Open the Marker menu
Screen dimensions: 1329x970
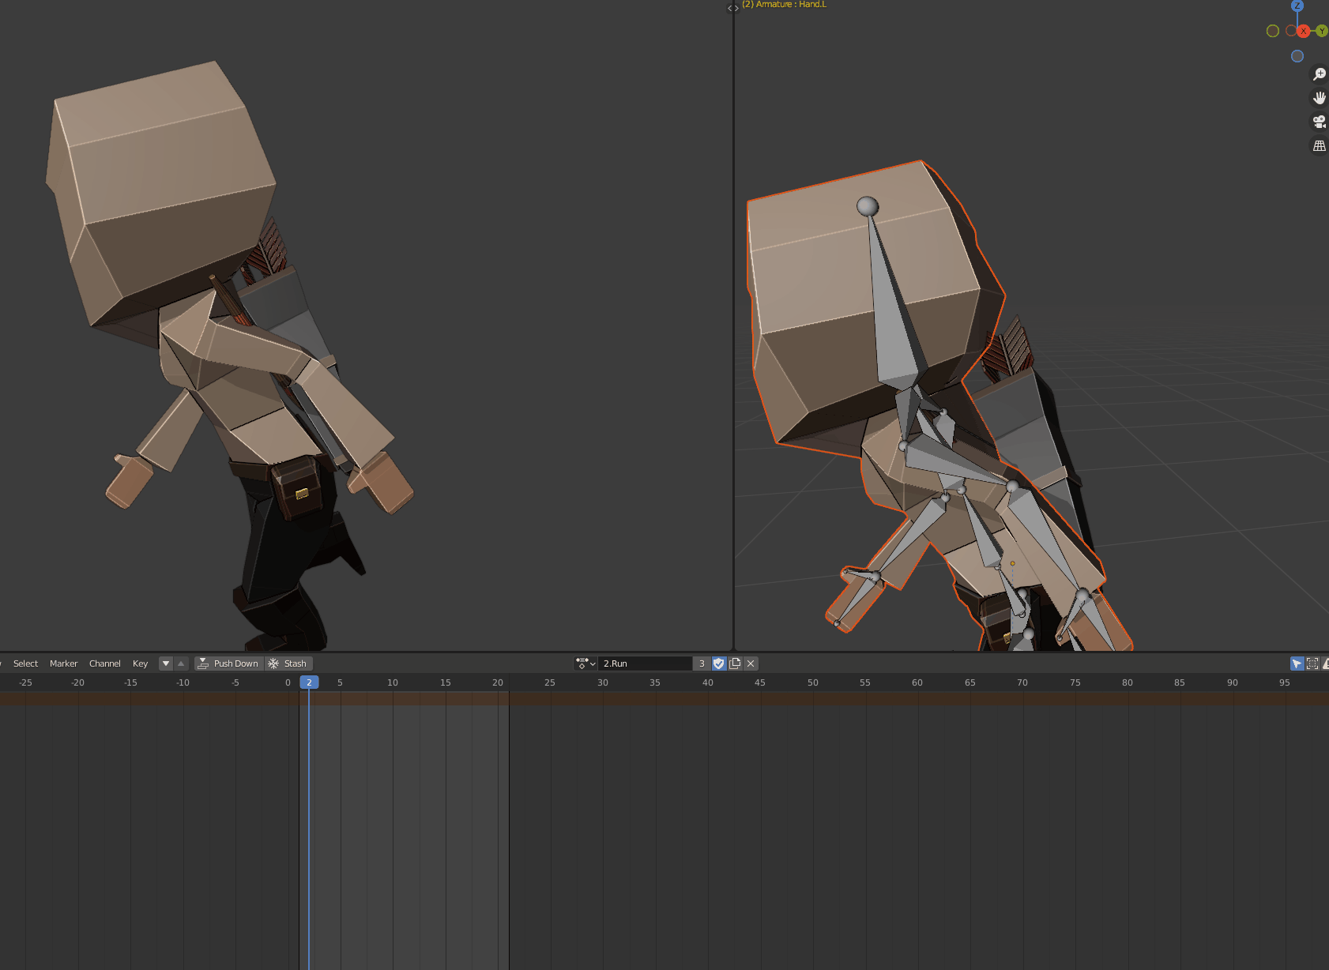[x=63, y=664]
